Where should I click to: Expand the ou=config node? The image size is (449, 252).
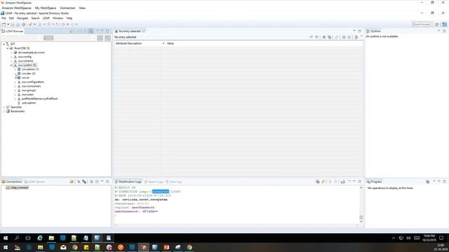(x=11, y=57)
